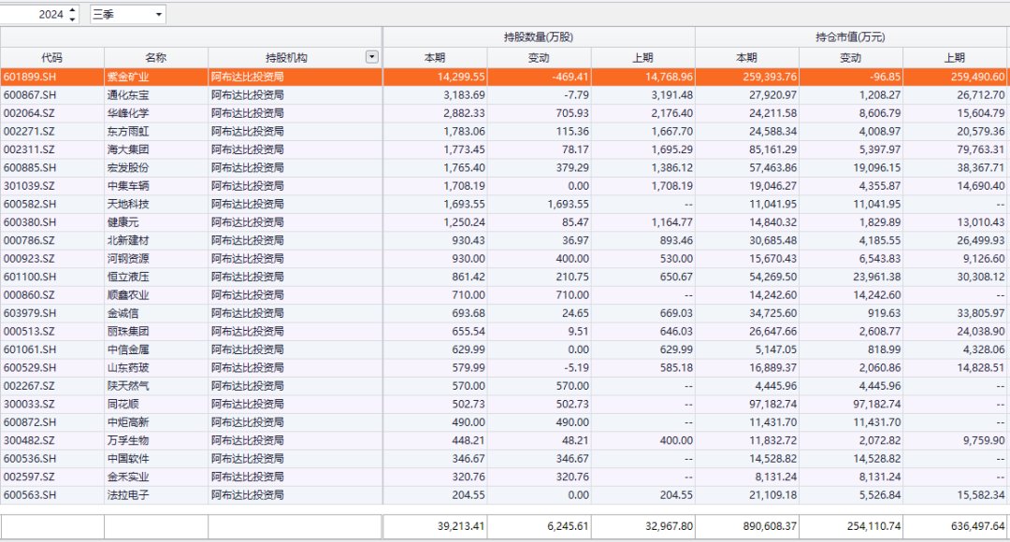Increase the year with the spinner up arrow

point(73,10)
